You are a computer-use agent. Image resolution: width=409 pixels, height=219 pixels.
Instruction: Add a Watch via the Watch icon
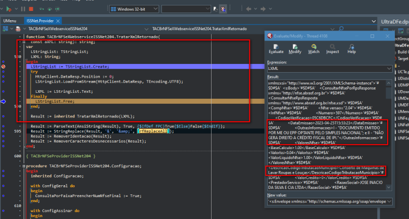(x=314, y=49)
